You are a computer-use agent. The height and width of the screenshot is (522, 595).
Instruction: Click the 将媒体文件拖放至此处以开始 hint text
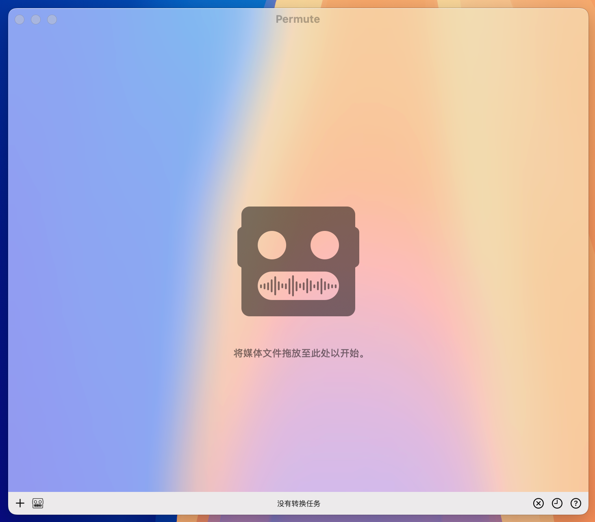click(x=298, y=354)
